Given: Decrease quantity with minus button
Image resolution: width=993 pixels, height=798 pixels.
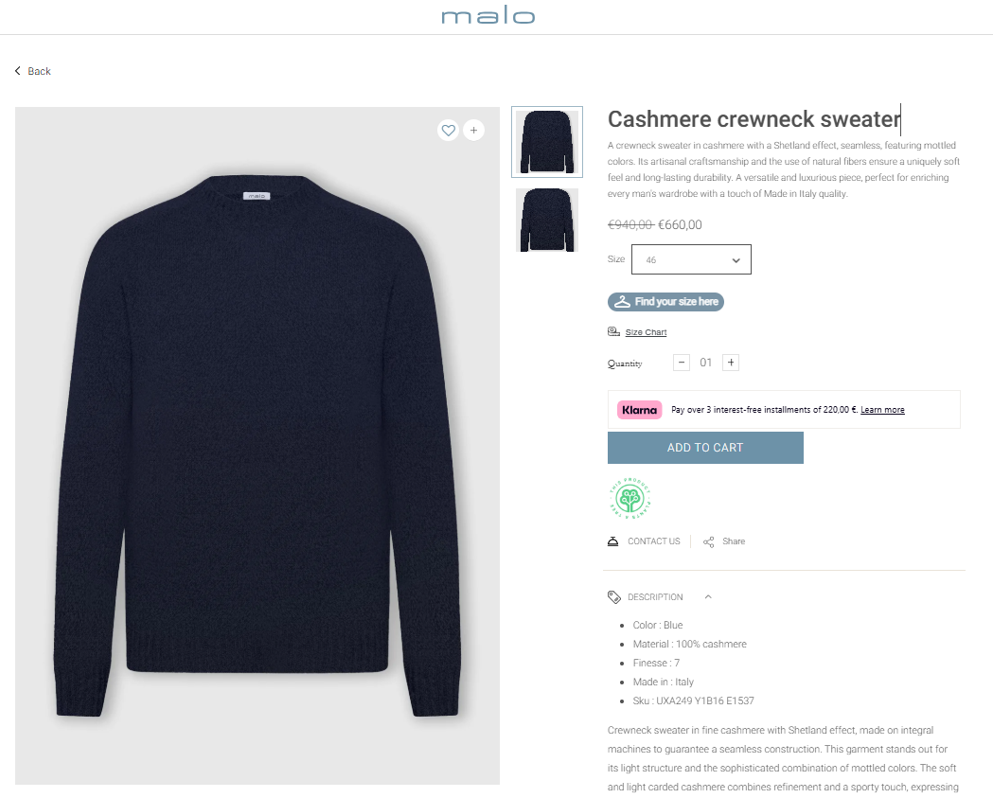Looking at the screenshot, I should [x=682, y=363].
